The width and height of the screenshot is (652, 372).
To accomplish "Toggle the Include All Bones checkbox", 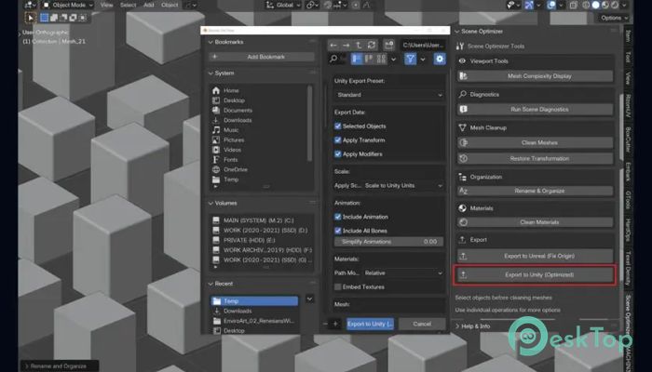I will 337,231.
